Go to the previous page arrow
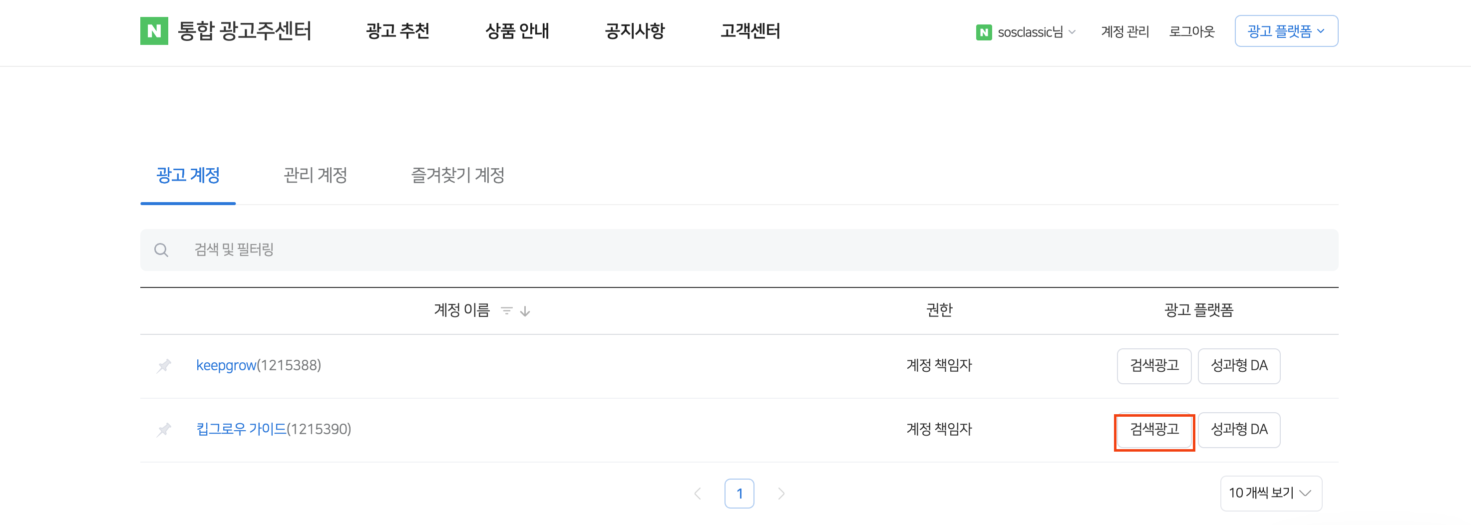 click(697, 494)
